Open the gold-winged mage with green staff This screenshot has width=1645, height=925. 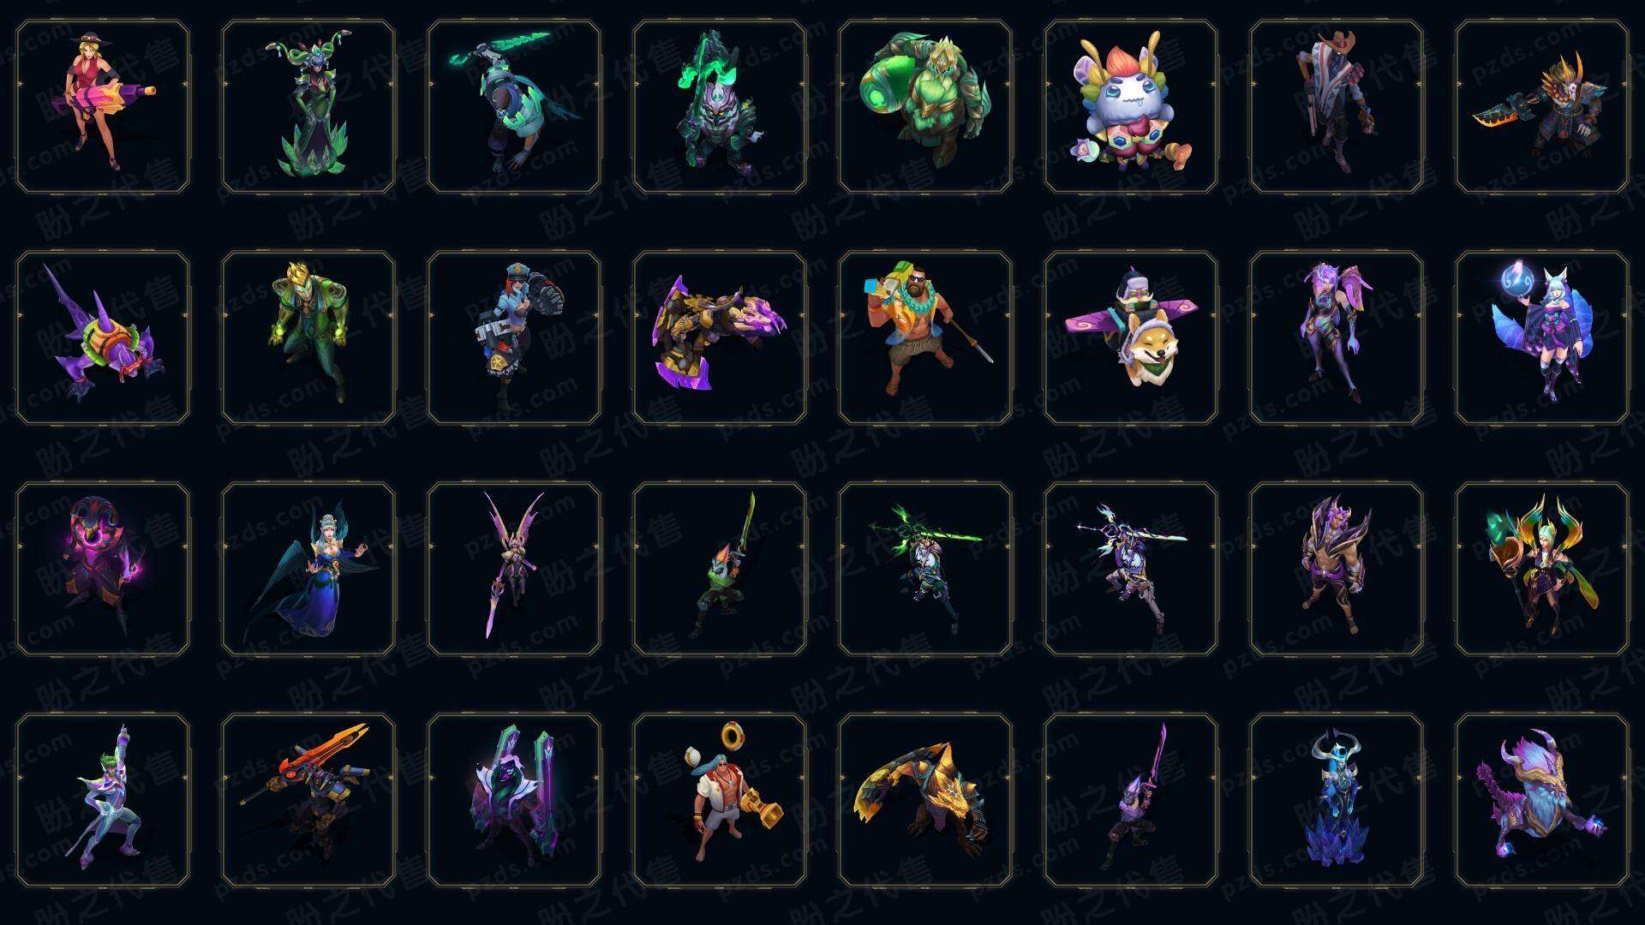pyautogui.click(x=1542, y=569)
